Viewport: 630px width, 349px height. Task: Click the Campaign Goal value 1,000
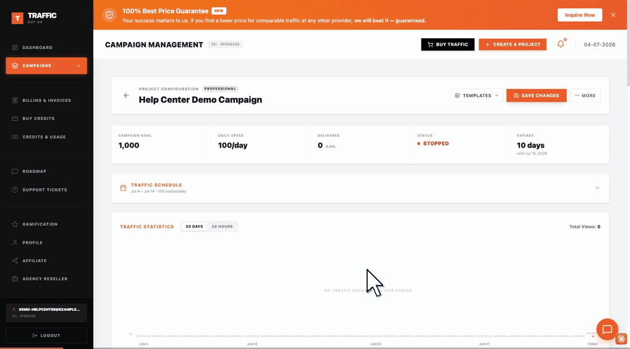(128, 146)
